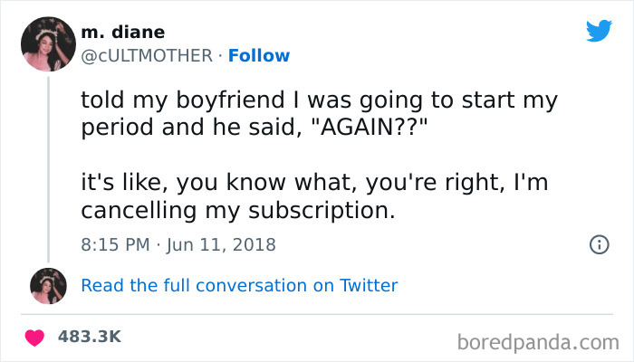This screenshot has height=362, width=634.
Task: Click the "cancelling my subscription." line
Action: [x=239, y=210]
